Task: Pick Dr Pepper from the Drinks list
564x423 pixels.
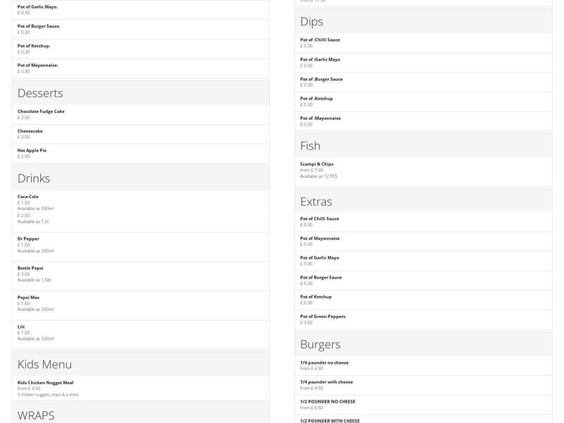Action: [x=28, y=239]
